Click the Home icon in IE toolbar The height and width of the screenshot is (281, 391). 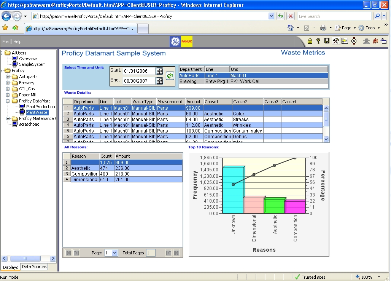coord(291,28)
